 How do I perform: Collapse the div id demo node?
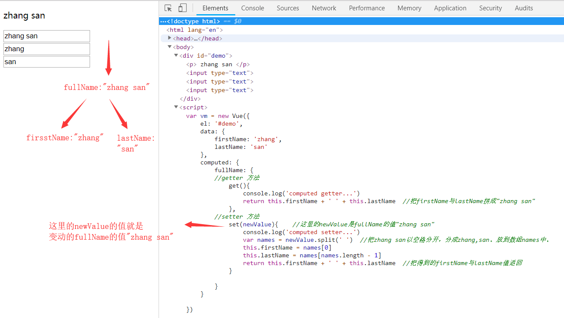click(x=176, y=56)
